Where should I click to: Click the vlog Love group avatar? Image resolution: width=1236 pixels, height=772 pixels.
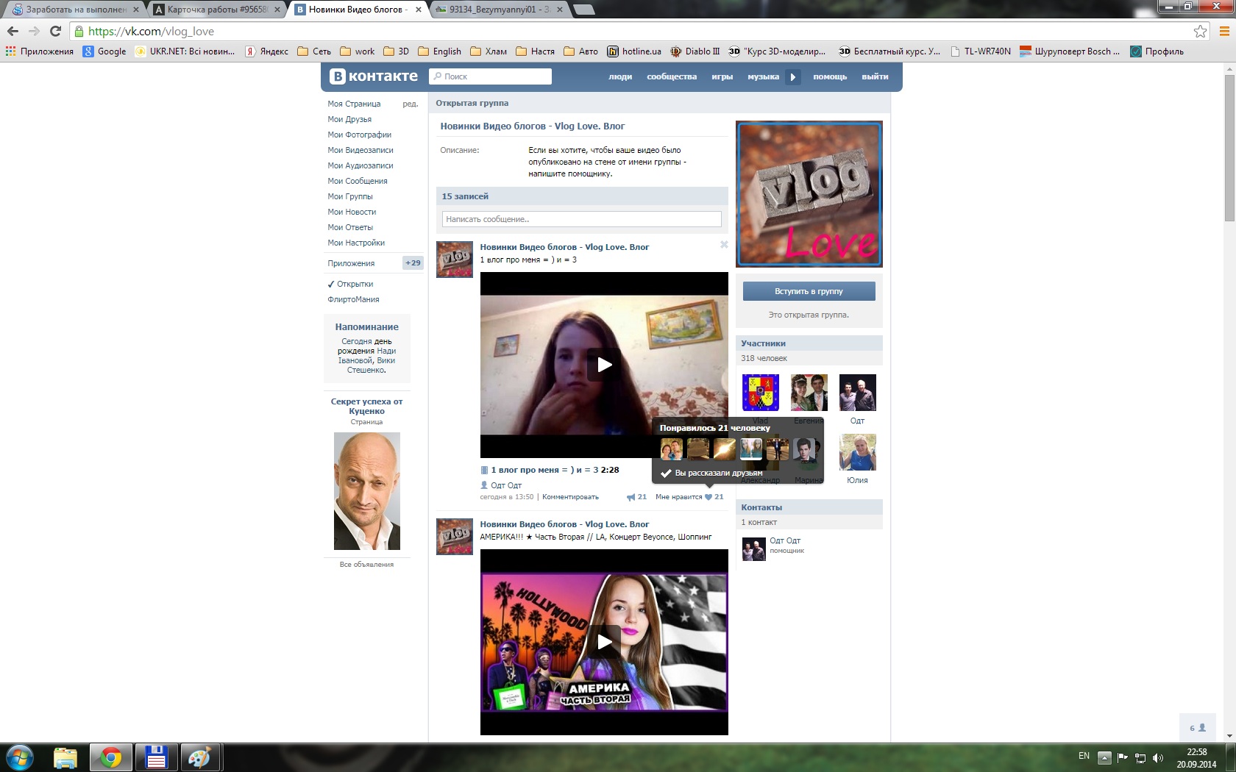809,194
